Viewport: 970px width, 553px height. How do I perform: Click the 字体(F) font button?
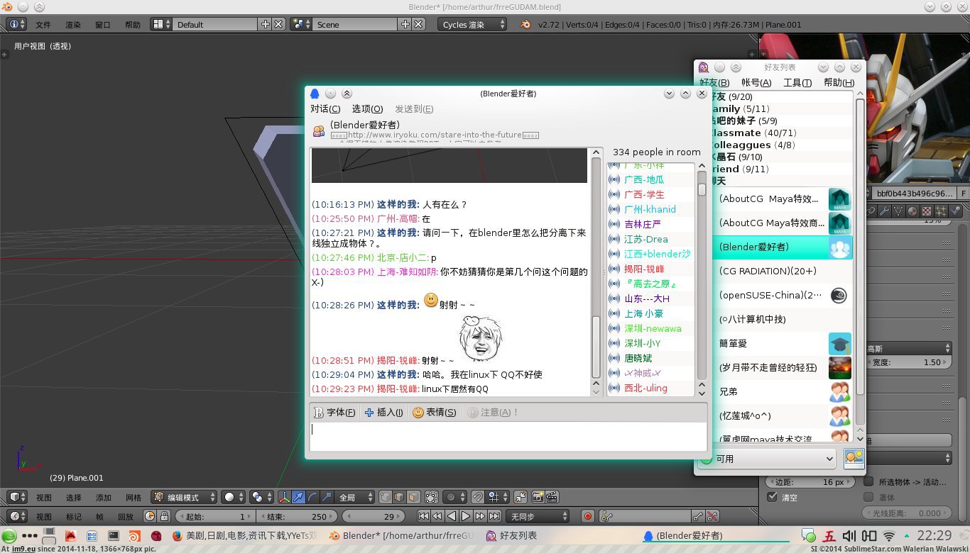[x=334, y=412]
